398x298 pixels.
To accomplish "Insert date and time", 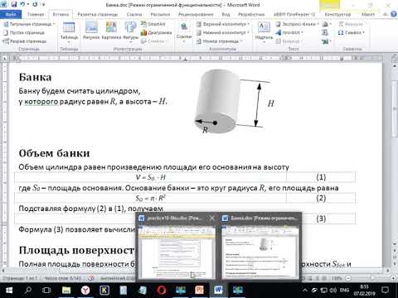I will 325,32.
